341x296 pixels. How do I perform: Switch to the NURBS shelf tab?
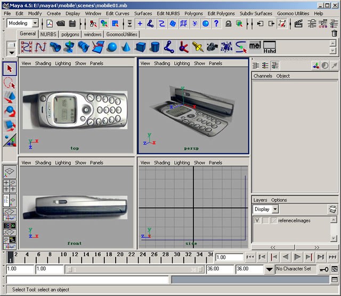(x=48, y=34)
